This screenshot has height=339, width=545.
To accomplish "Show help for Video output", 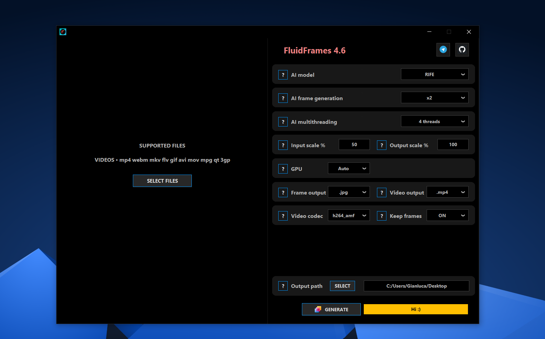I will 382,193.
